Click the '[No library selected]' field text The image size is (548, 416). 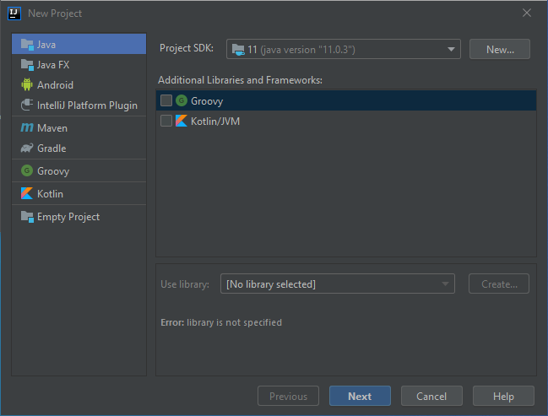271,284
